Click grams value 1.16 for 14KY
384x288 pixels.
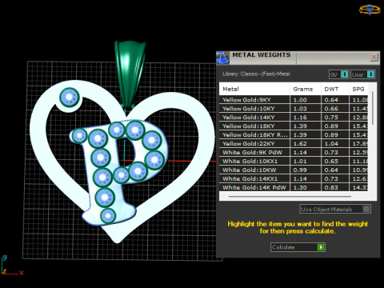[x=300, y=118]
